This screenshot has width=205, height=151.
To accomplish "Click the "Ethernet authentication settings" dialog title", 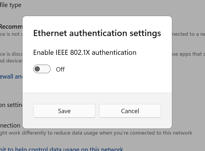I will 97,33.
